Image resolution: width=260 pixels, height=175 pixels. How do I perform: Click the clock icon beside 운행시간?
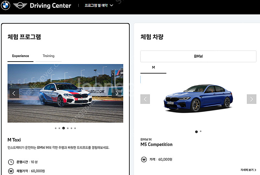(x=11, y=162)
